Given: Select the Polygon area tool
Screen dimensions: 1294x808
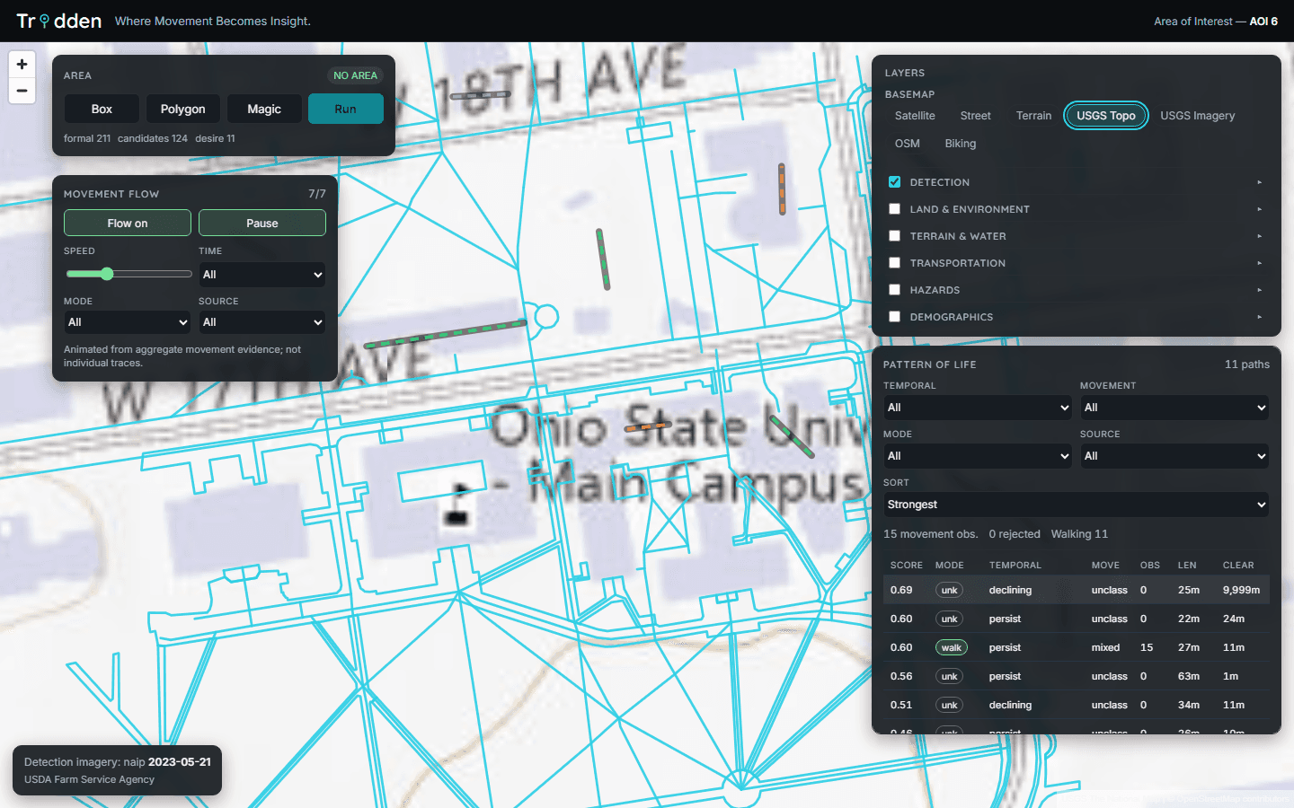Looking at the screenshot, I should 182,109.
